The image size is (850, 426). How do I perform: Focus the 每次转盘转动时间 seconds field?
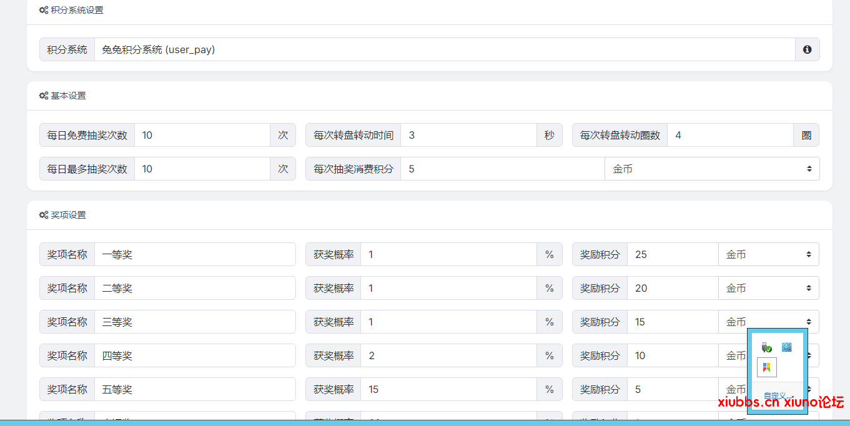468,135
